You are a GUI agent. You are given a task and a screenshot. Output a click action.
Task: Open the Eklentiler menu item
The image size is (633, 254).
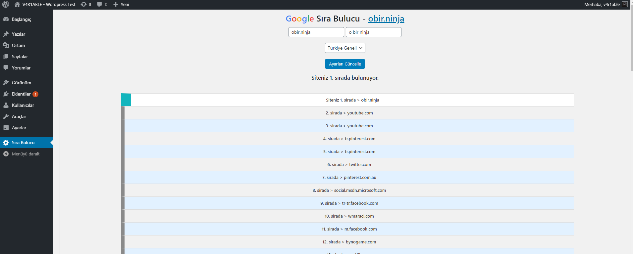click(26, 94)
